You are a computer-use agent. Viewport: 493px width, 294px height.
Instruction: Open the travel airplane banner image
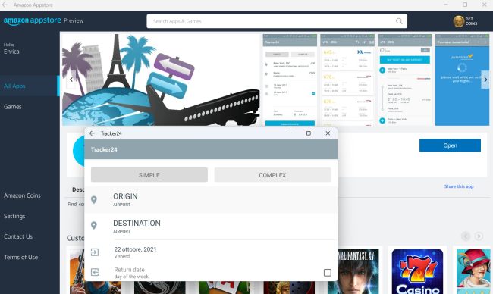coord(161,80)
